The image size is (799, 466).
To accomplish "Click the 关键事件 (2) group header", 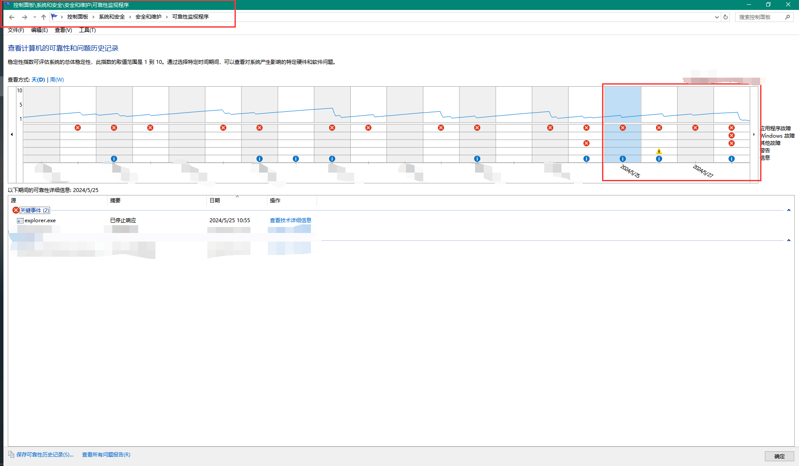I will pyautogui.click(x=35, y=211).
